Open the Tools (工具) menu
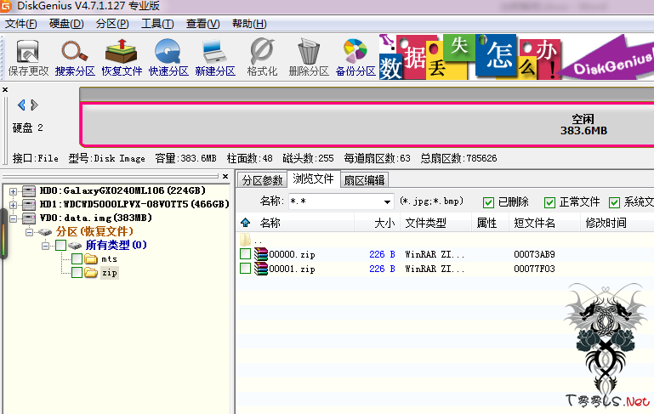Viewport: 654px width, 414px height. pos(157,24)
